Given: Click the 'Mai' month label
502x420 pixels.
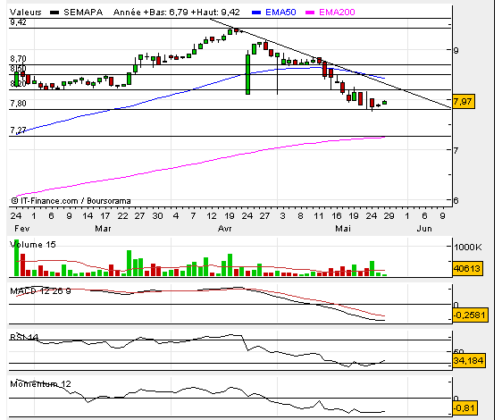Looking at the screenshot, I should click(343, 229).
